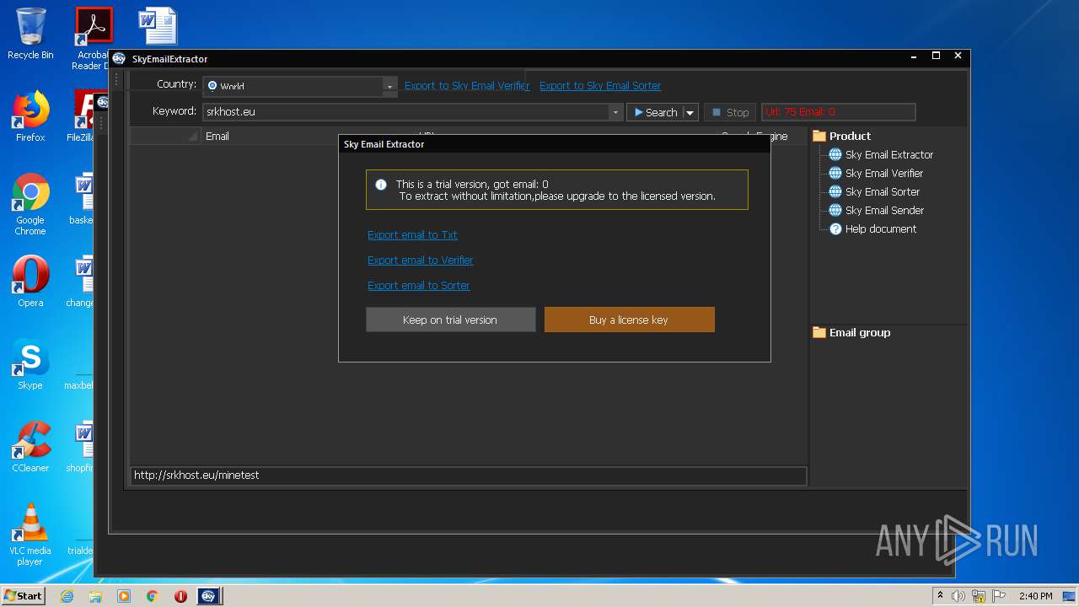Image resolution: width=1079 pixels, height=607 pixels.
Task: Open Internet Explorer taskbar icon
Action: pyautogui.click(x=67, y=596)
